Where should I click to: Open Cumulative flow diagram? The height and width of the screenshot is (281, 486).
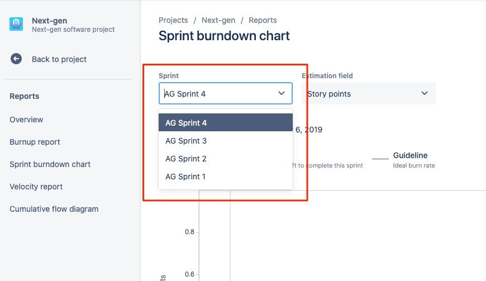[54, 209]
